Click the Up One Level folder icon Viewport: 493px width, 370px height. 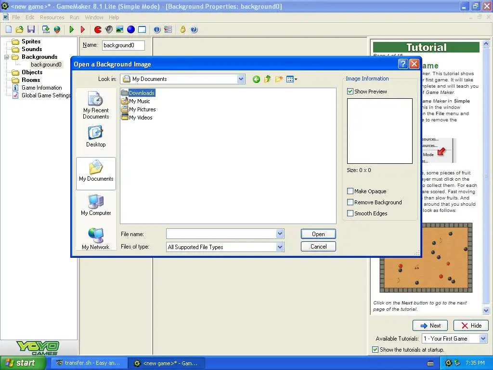point(267,79)
